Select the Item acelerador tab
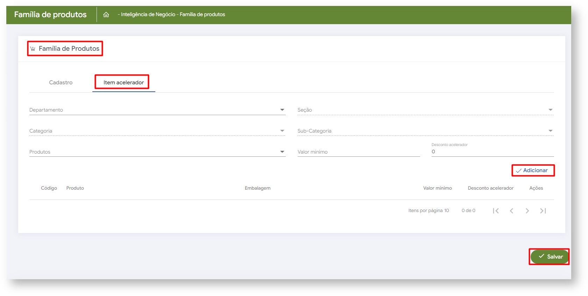Image resolution: width=588 pixels, height=296 pixels. coord(123,83)
